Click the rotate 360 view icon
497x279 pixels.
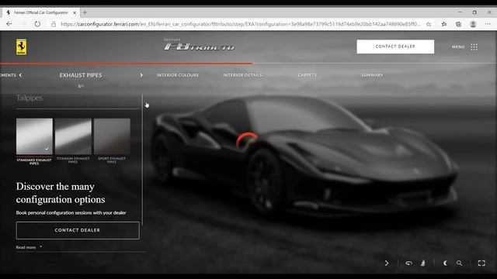click(x=409, y=263)
